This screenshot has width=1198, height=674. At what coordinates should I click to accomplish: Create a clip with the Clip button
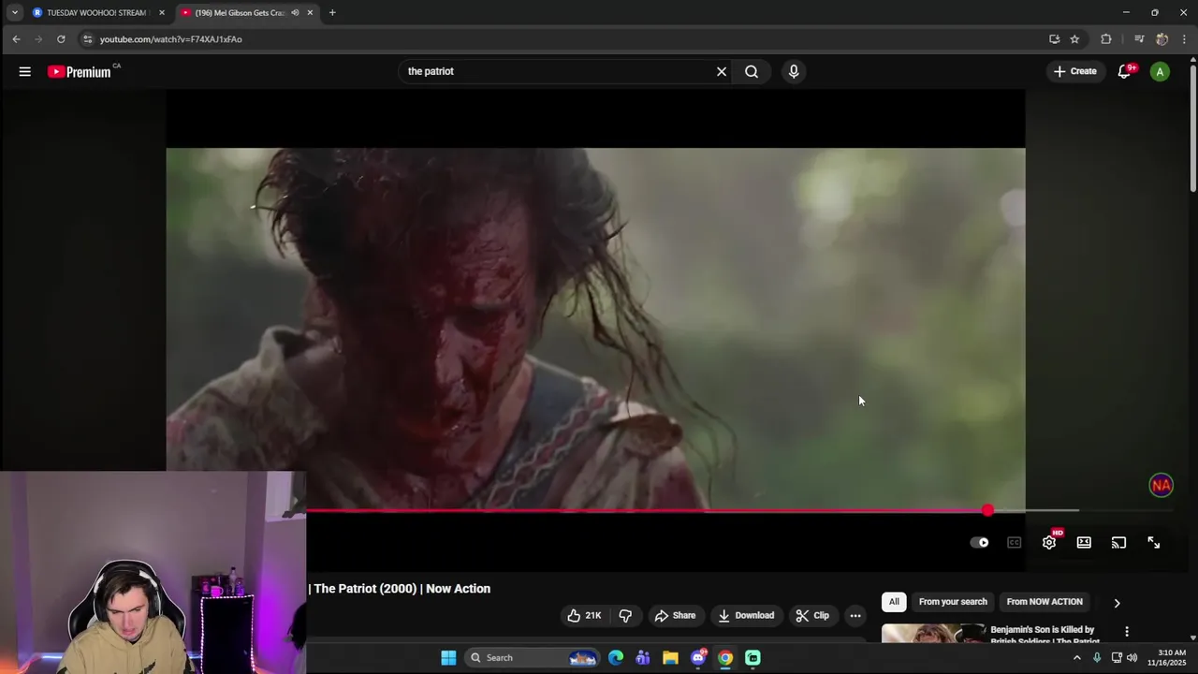pyautogui.click(x=812, y=615)
